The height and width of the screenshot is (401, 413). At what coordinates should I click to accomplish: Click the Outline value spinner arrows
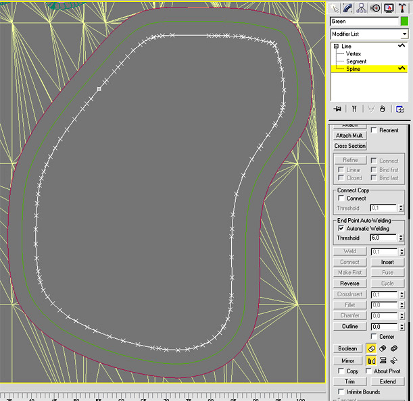pos(402,327)
